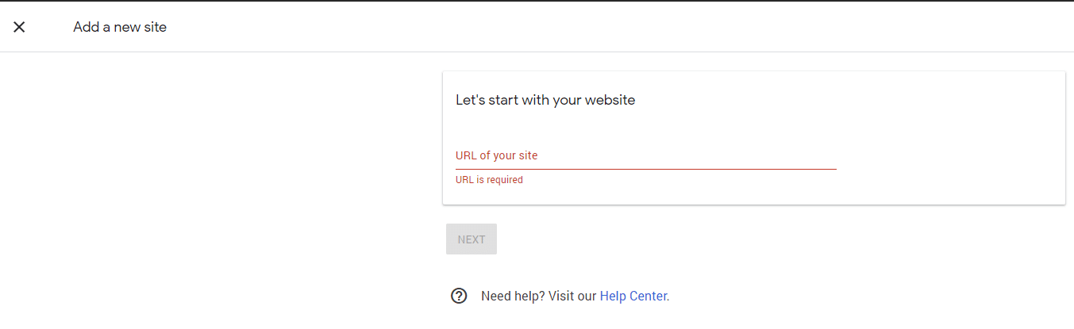This screenshot has width=1074, height=329.
Task: Click the question mark help icon
Action: coord(459,296)
